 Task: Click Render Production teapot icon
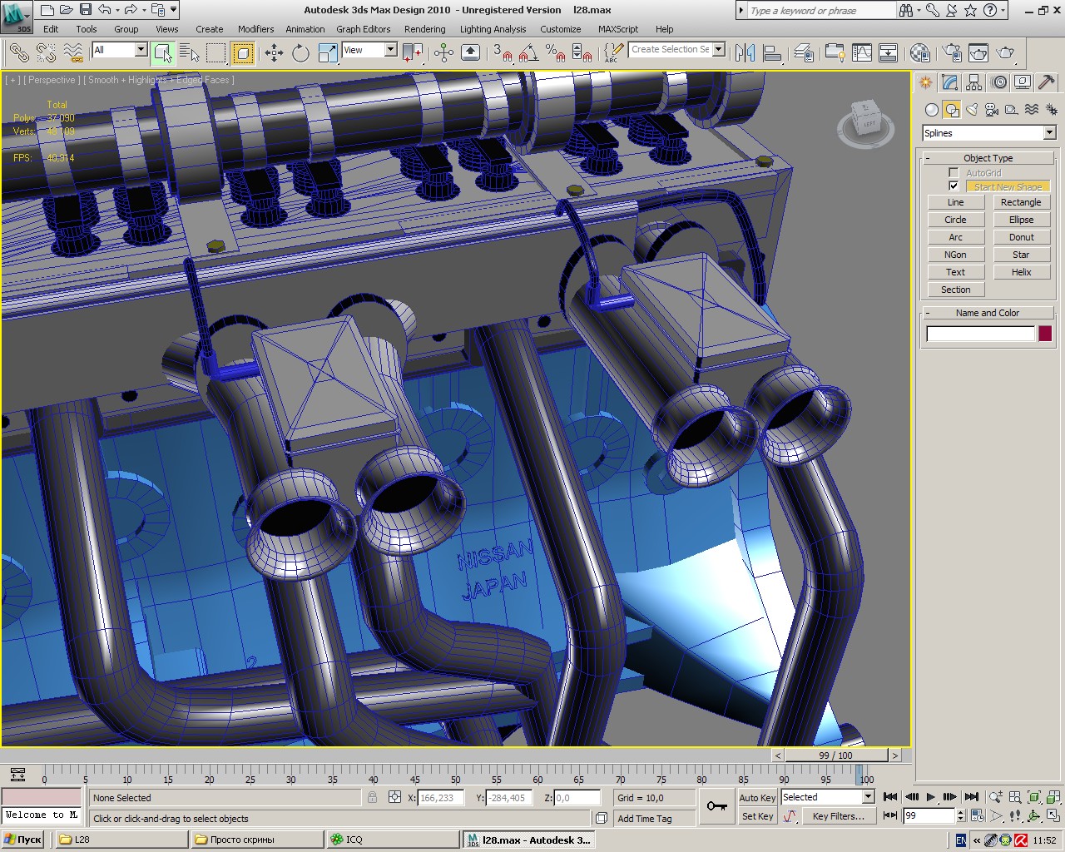pyautogui.click(x=1006, y=53)
